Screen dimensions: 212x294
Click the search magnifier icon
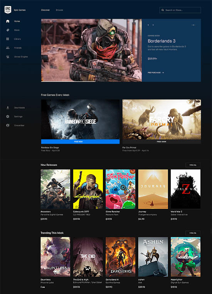(x=163, y=10)
